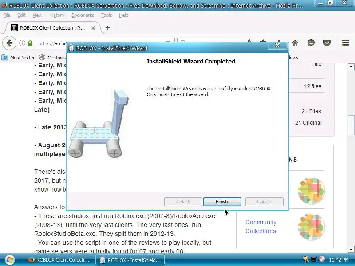The height and width of the screenshot is (266, 355).
Task: Click the vertical scrollbar thumb
Action: click(351, 125)
